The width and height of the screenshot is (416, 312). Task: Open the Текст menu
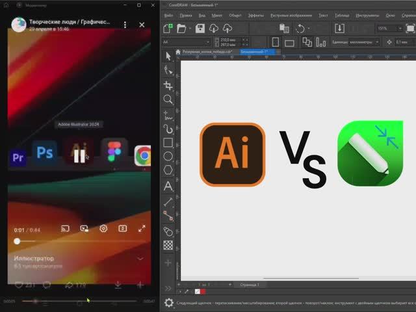click(323, 16)
